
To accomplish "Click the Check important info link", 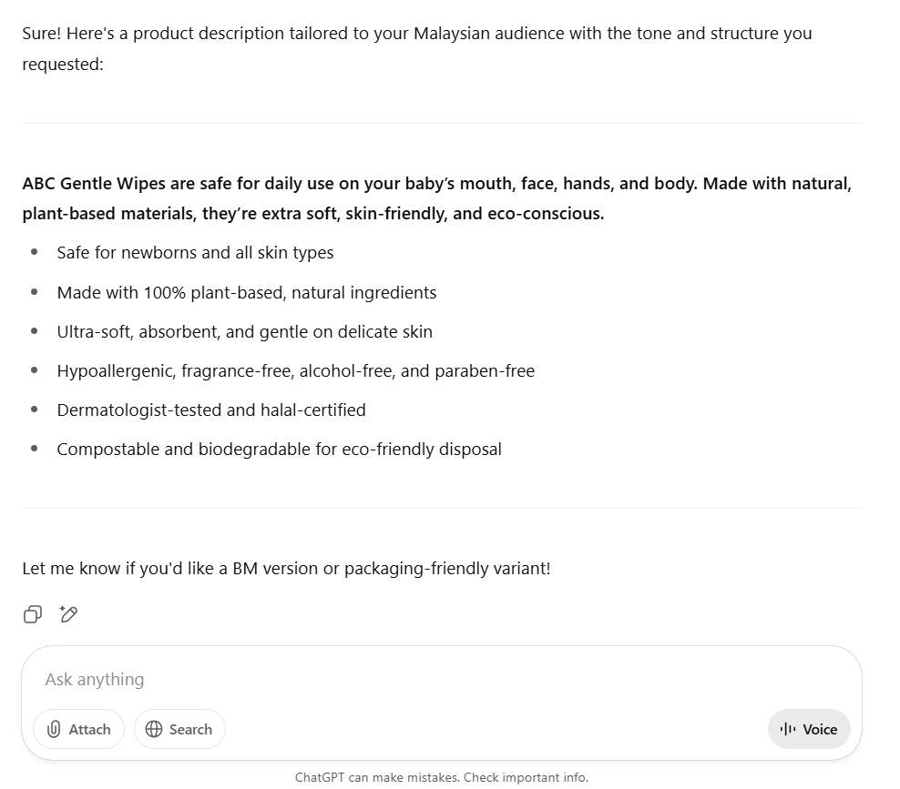I will (526, 777).
